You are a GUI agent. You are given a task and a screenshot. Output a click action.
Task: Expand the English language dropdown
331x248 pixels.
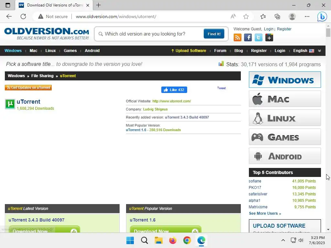(x=304, y=51)
